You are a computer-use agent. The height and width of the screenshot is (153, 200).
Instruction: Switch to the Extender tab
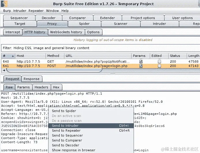[x=108, y=18]
